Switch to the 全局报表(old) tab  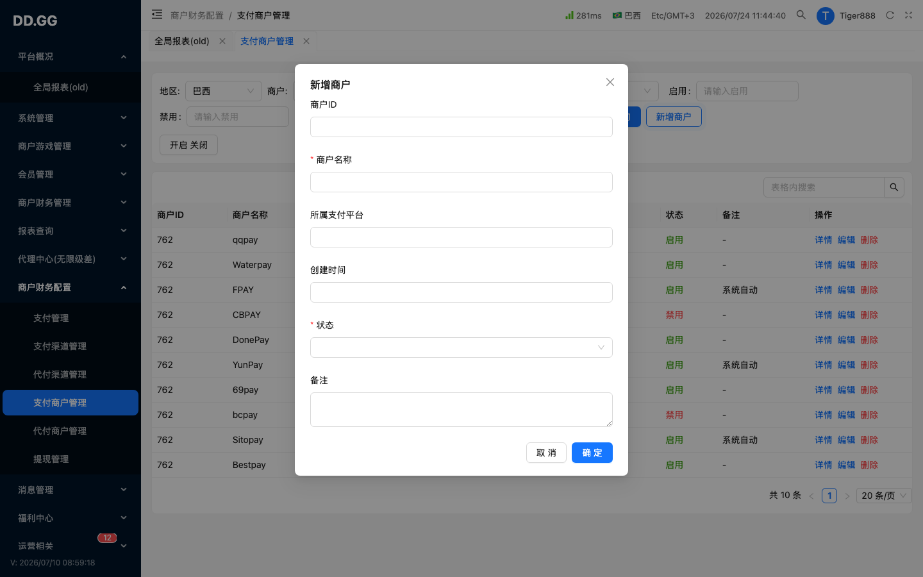(x=182, y=41)
